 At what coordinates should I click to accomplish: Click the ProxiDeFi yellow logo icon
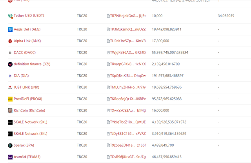pos(10,99)
